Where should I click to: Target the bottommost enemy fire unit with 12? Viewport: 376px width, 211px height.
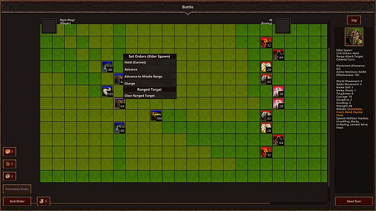[266, 152]
